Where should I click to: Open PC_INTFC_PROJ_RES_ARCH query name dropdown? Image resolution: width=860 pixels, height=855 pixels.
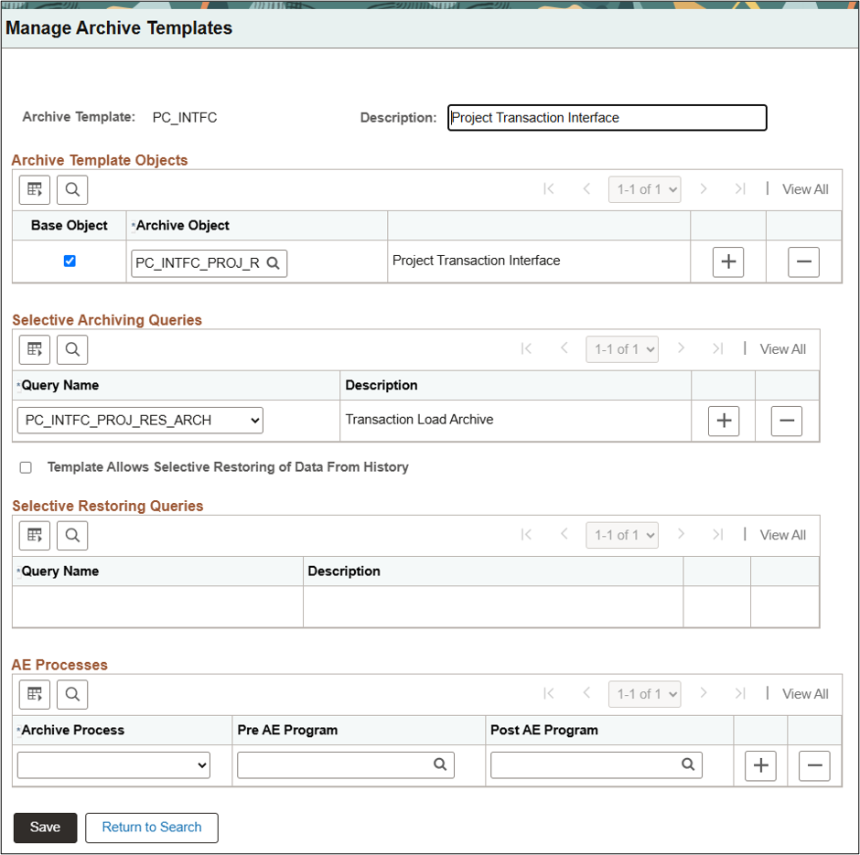[140, 421]
